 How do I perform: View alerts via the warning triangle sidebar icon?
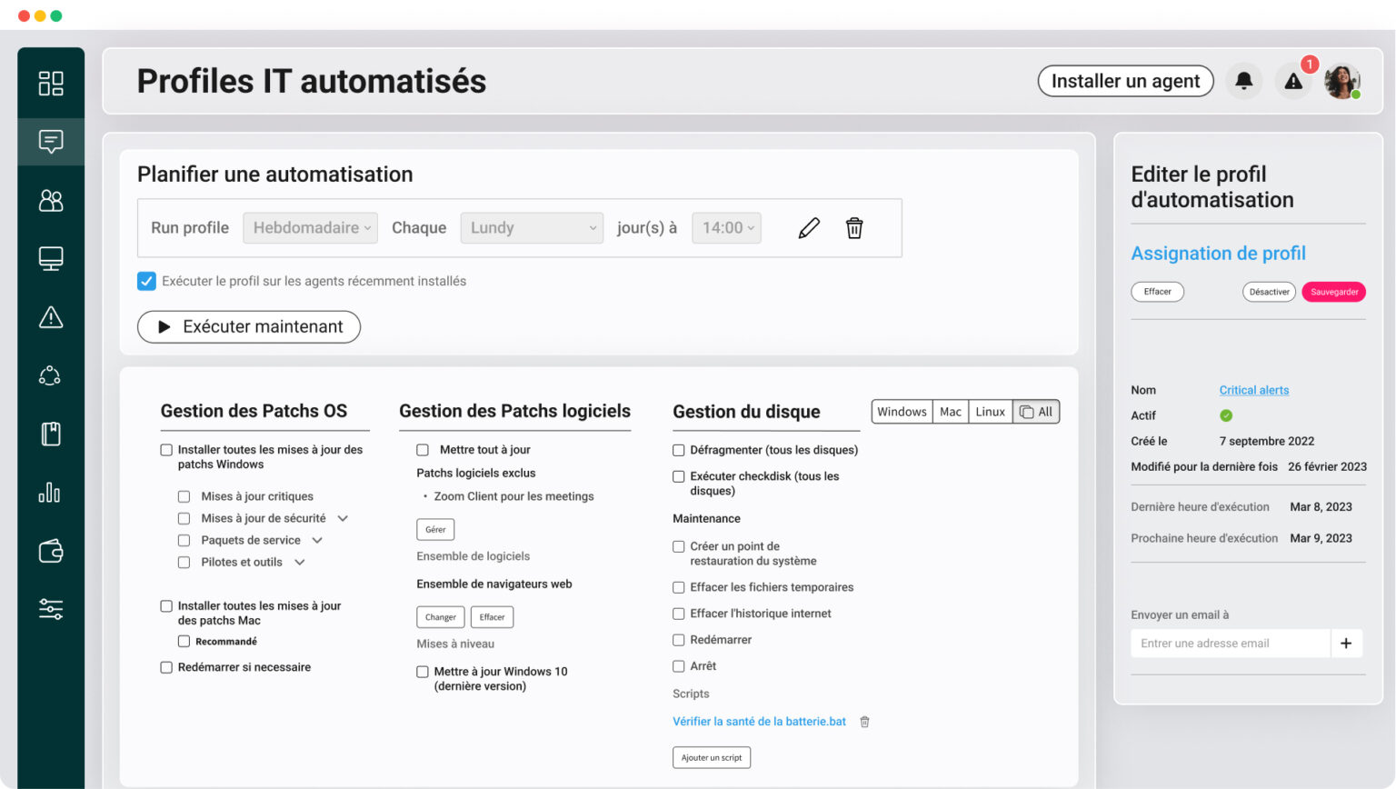[x=51, y=317]
